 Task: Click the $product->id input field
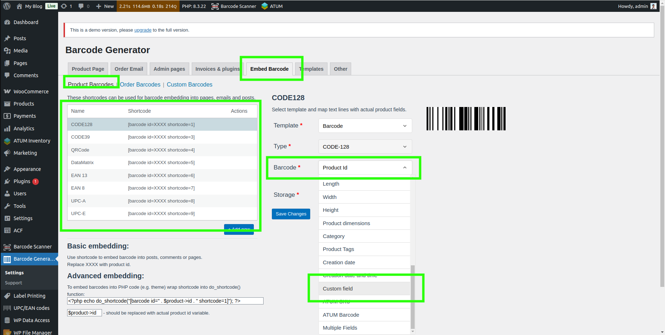pyautogui.click(x=84, y=313)
